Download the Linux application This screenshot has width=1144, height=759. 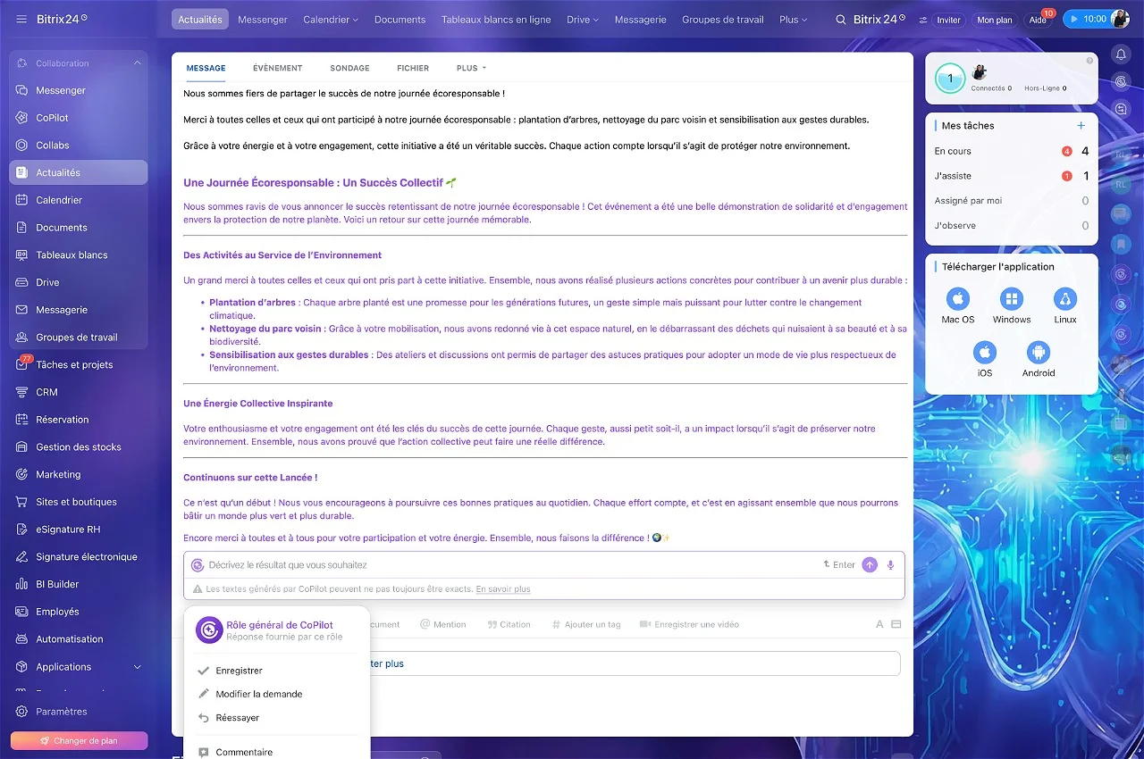click(x=1065, y=304)
